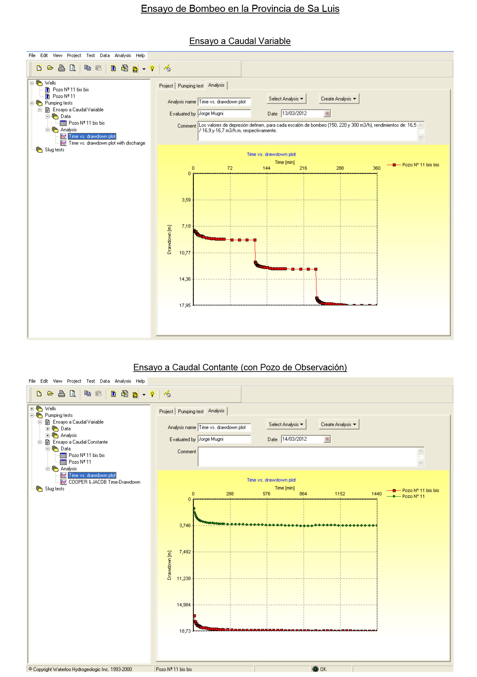
Task: Click lightbulb icon in upper screenshot toolbar
Action: click(152, 69)
